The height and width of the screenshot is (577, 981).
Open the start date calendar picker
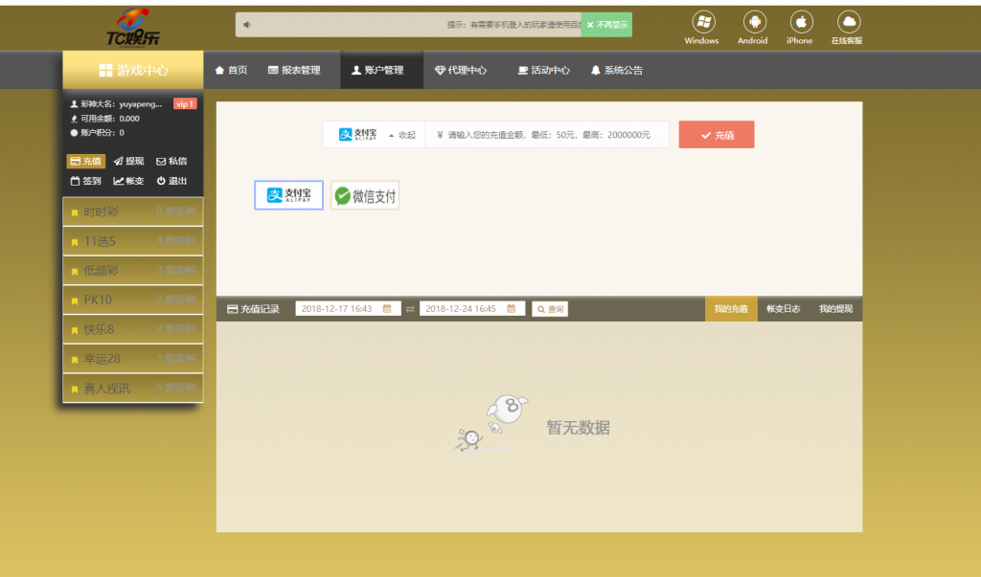(x=386, y=309)
